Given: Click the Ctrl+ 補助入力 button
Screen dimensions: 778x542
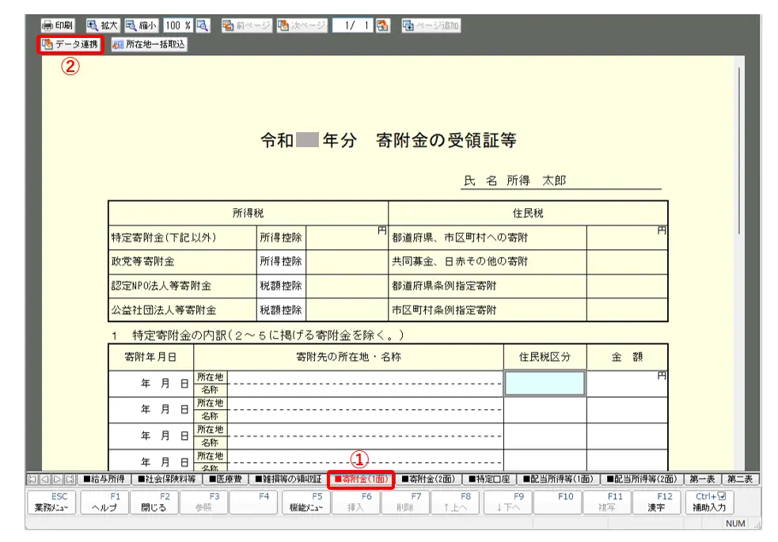Looking at the screenshot, I should pos(710,502).
